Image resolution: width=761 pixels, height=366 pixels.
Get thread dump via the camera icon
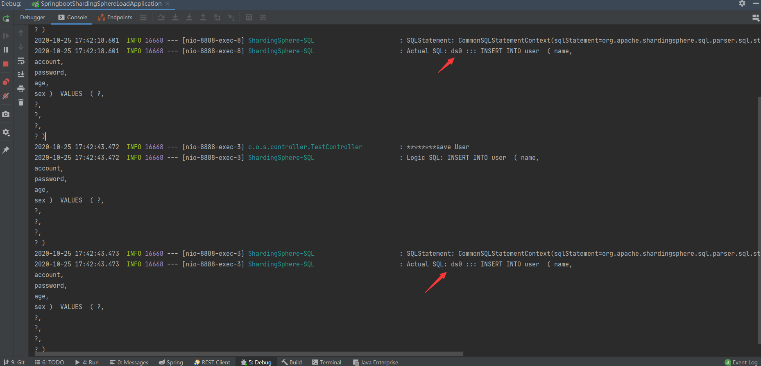[x=6, y=114]
